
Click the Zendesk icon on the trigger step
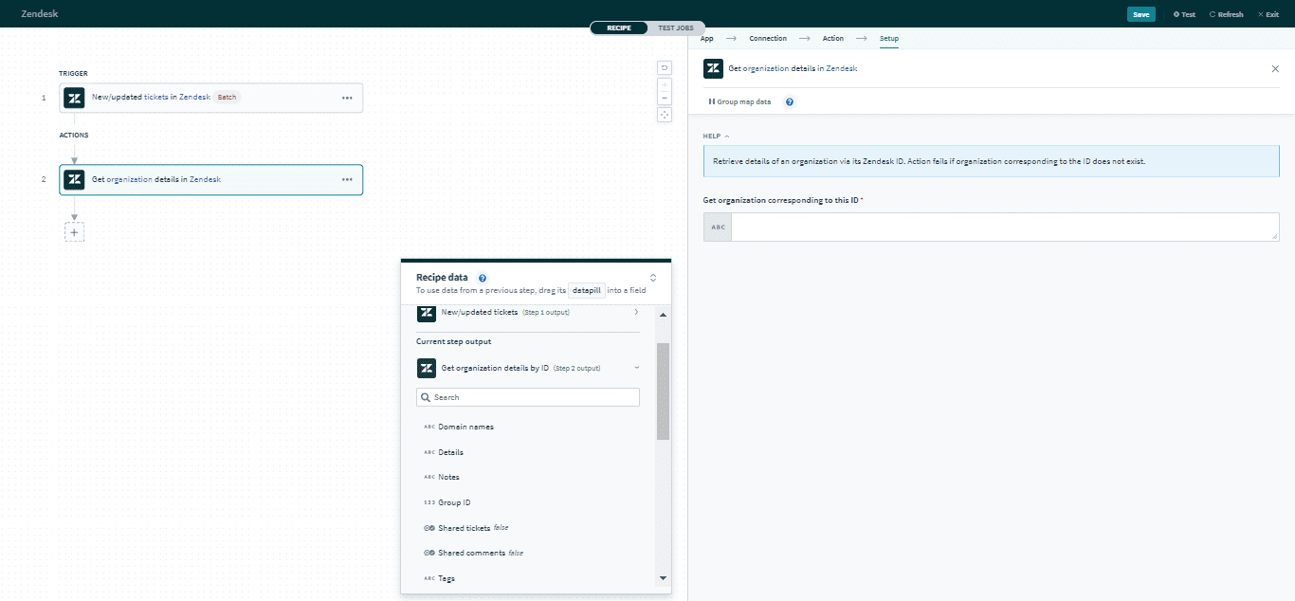pyautogui.click(x=74, y=98)
